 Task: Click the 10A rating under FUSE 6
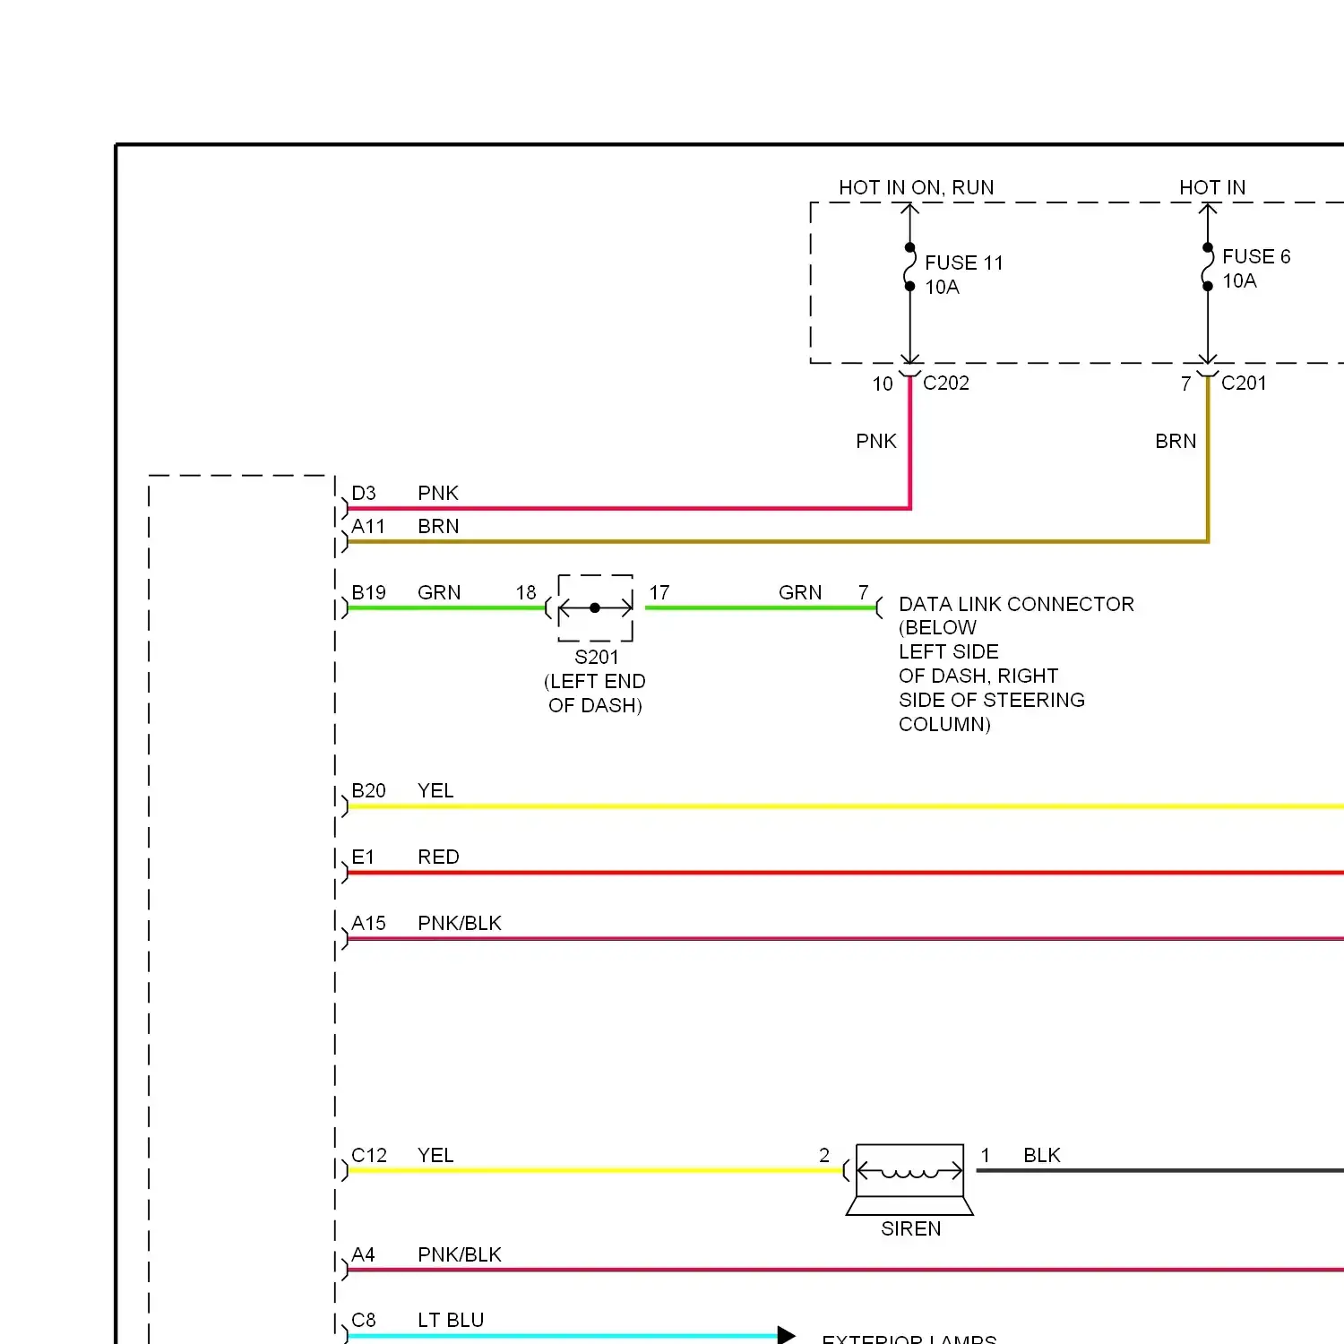tap(1239, 281)
